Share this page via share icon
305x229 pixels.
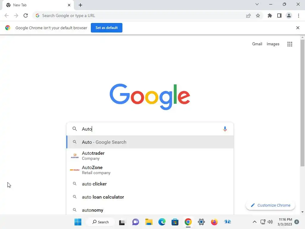(x=248, y=16)
